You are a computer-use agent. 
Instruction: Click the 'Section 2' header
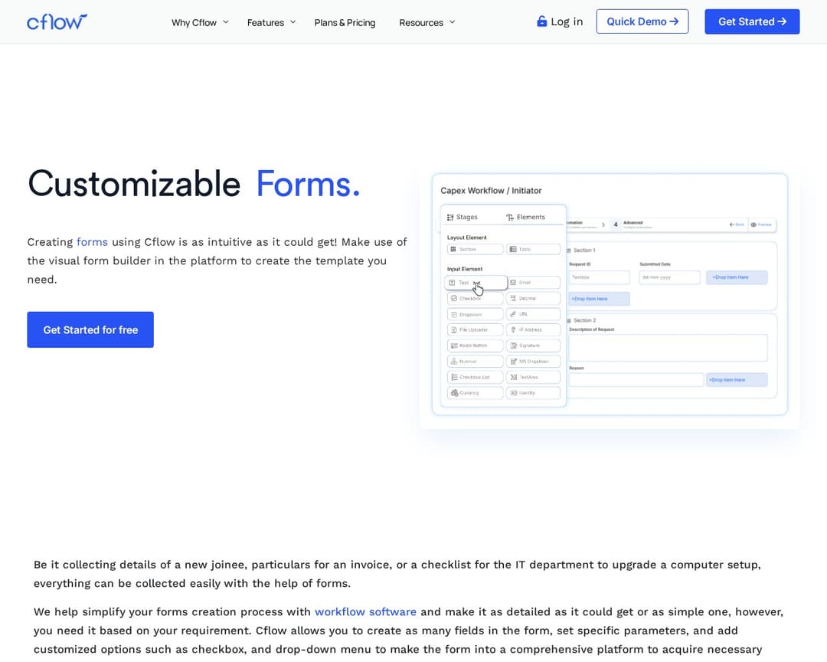click(584, 320)
